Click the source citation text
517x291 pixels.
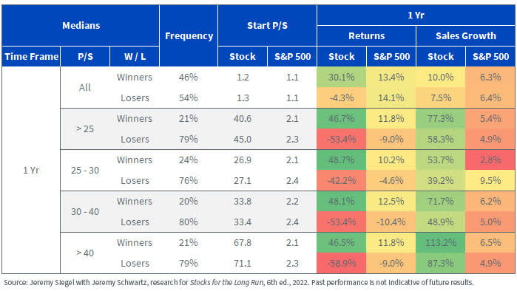pos(239,282)
